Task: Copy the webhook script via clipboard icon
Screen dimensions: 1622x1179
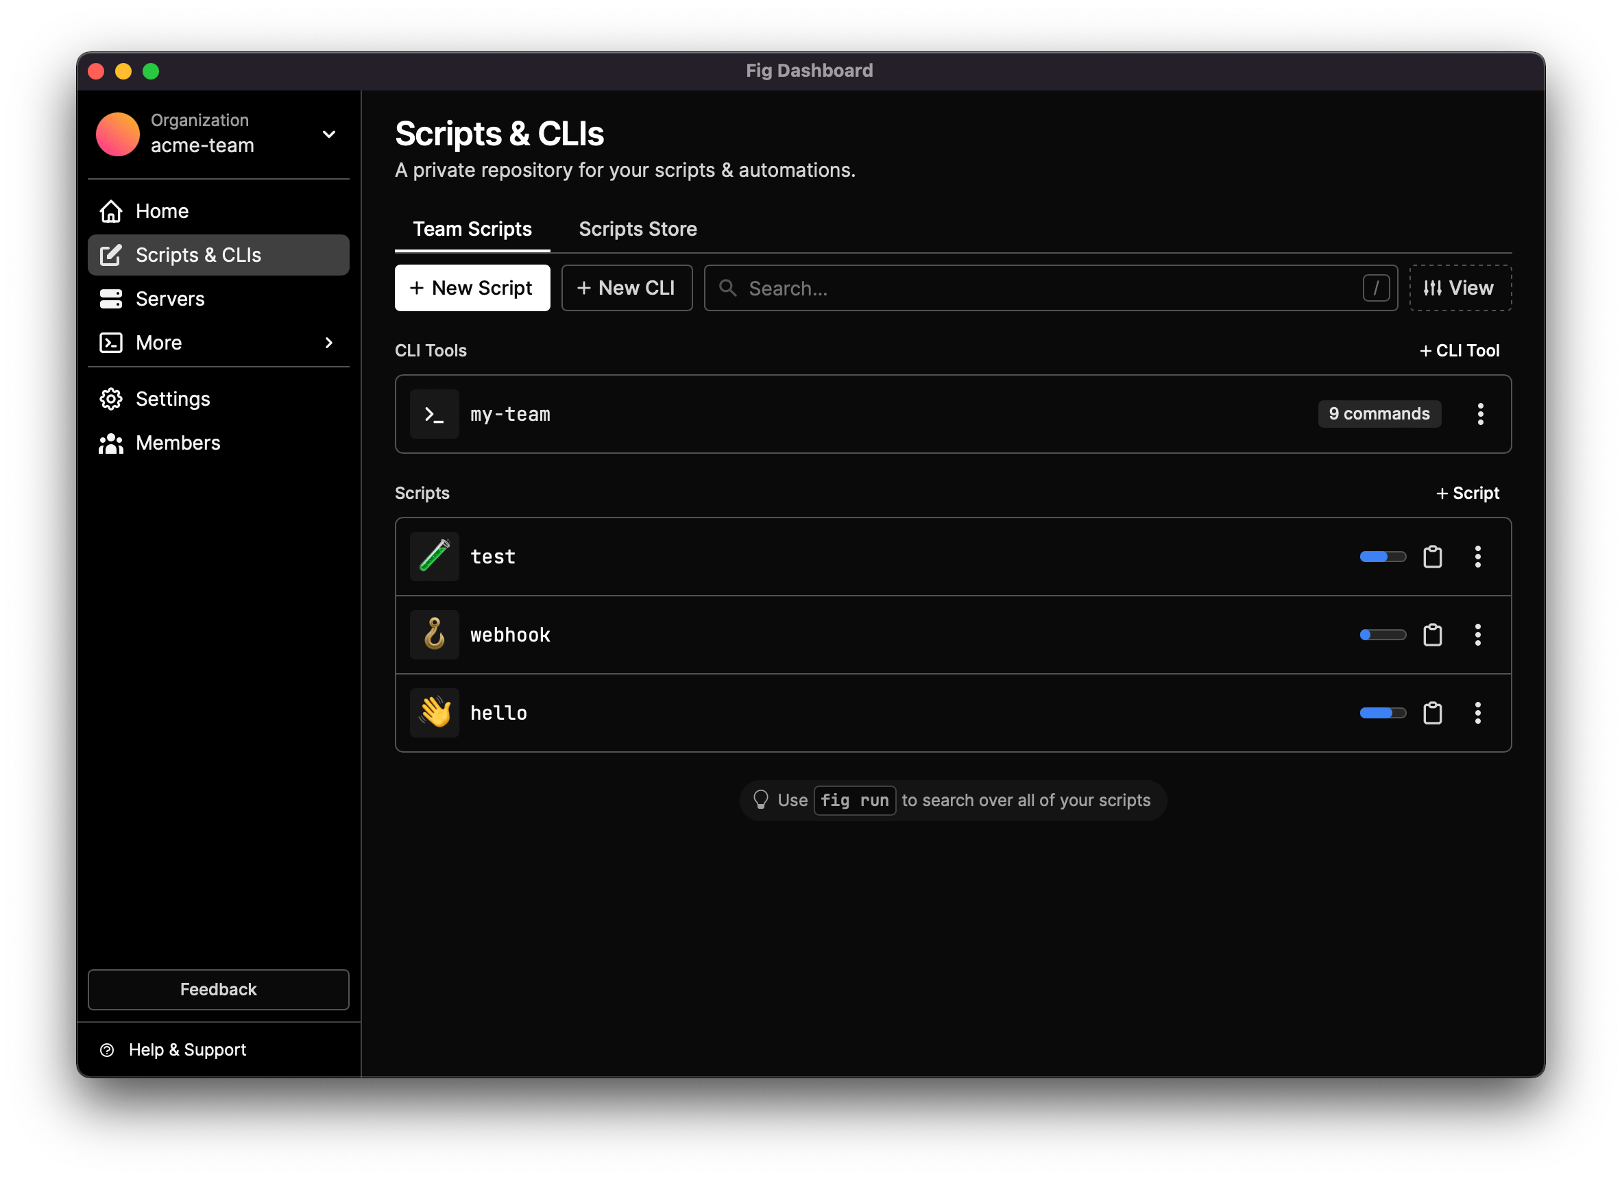Action: [1432, 635]
